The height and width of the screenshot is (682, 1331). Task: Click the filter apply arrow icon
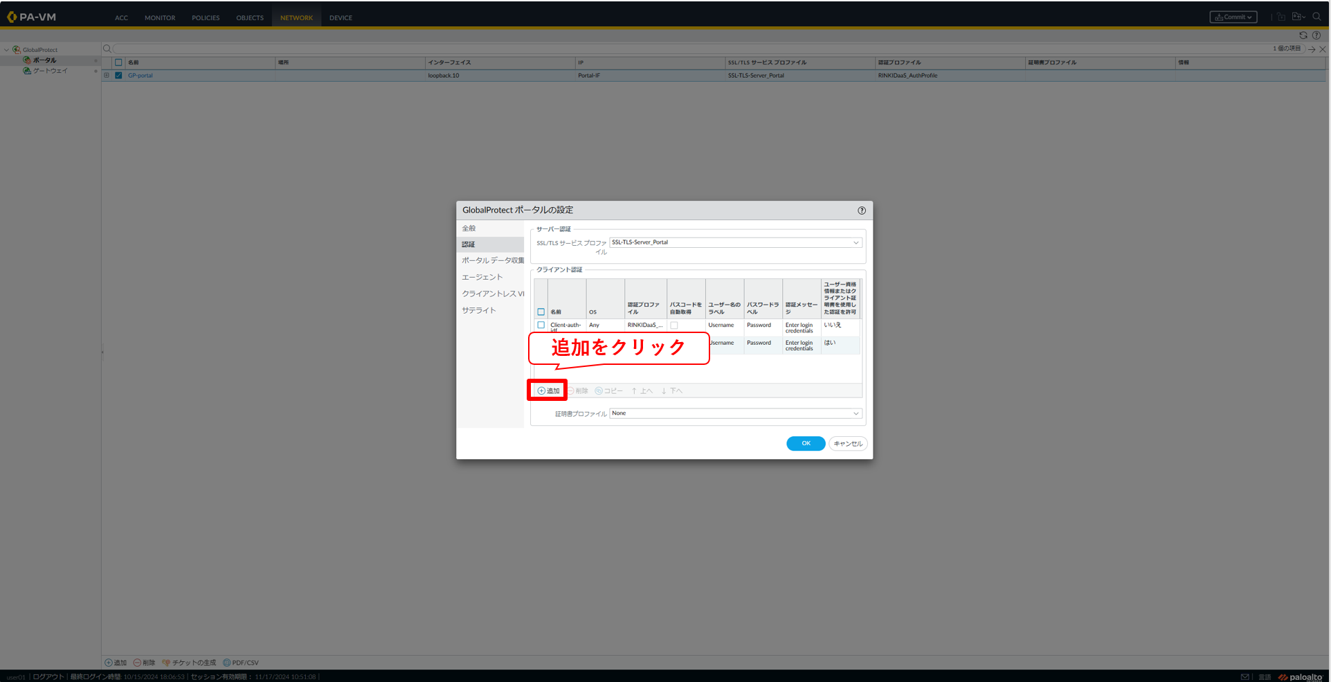tap(1312, 49)
